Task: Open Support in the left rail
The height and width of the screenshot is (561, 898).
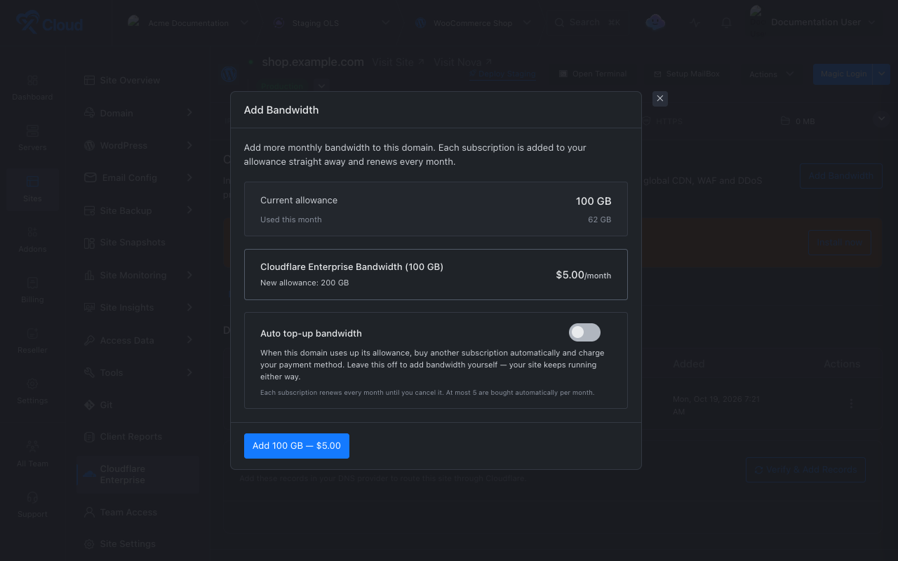Action: [32, 504]
